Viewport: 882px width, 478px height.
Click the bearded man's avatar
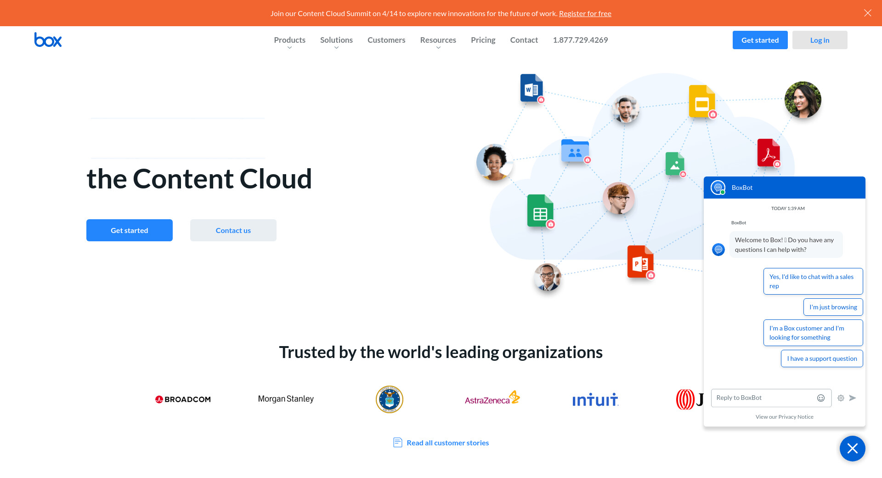tap(625, 109)
